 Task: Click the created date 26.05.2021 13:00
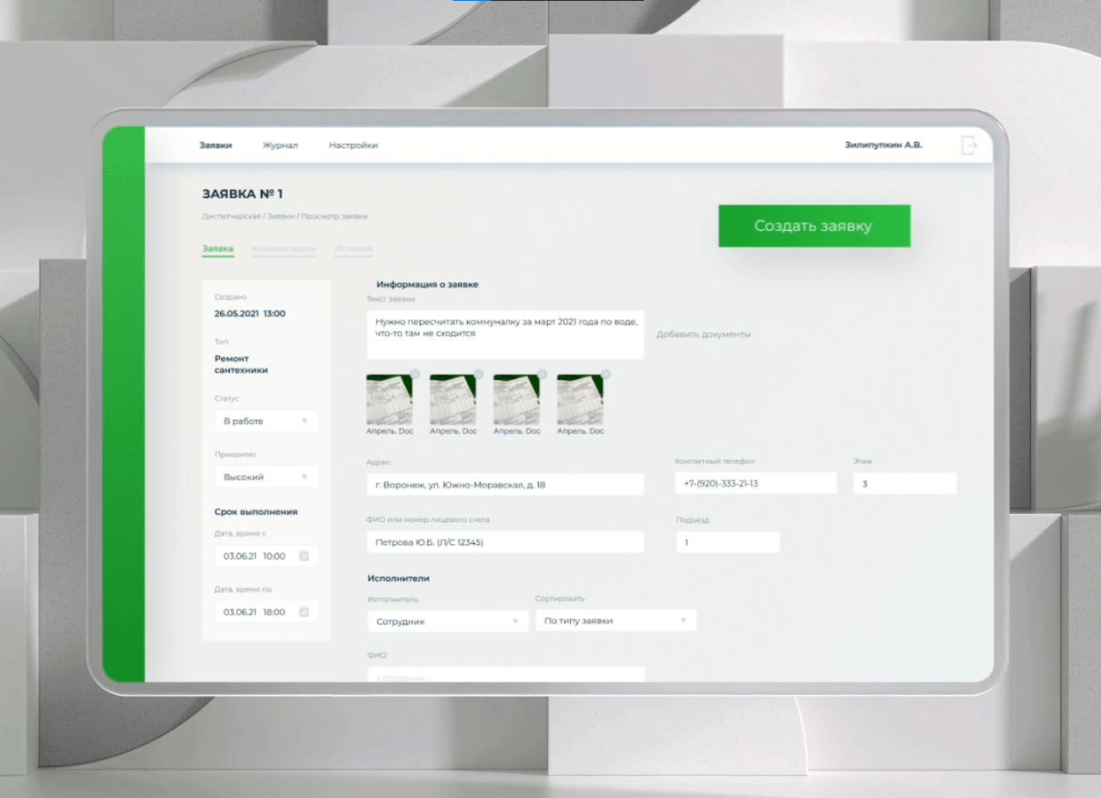click(250, 313)
